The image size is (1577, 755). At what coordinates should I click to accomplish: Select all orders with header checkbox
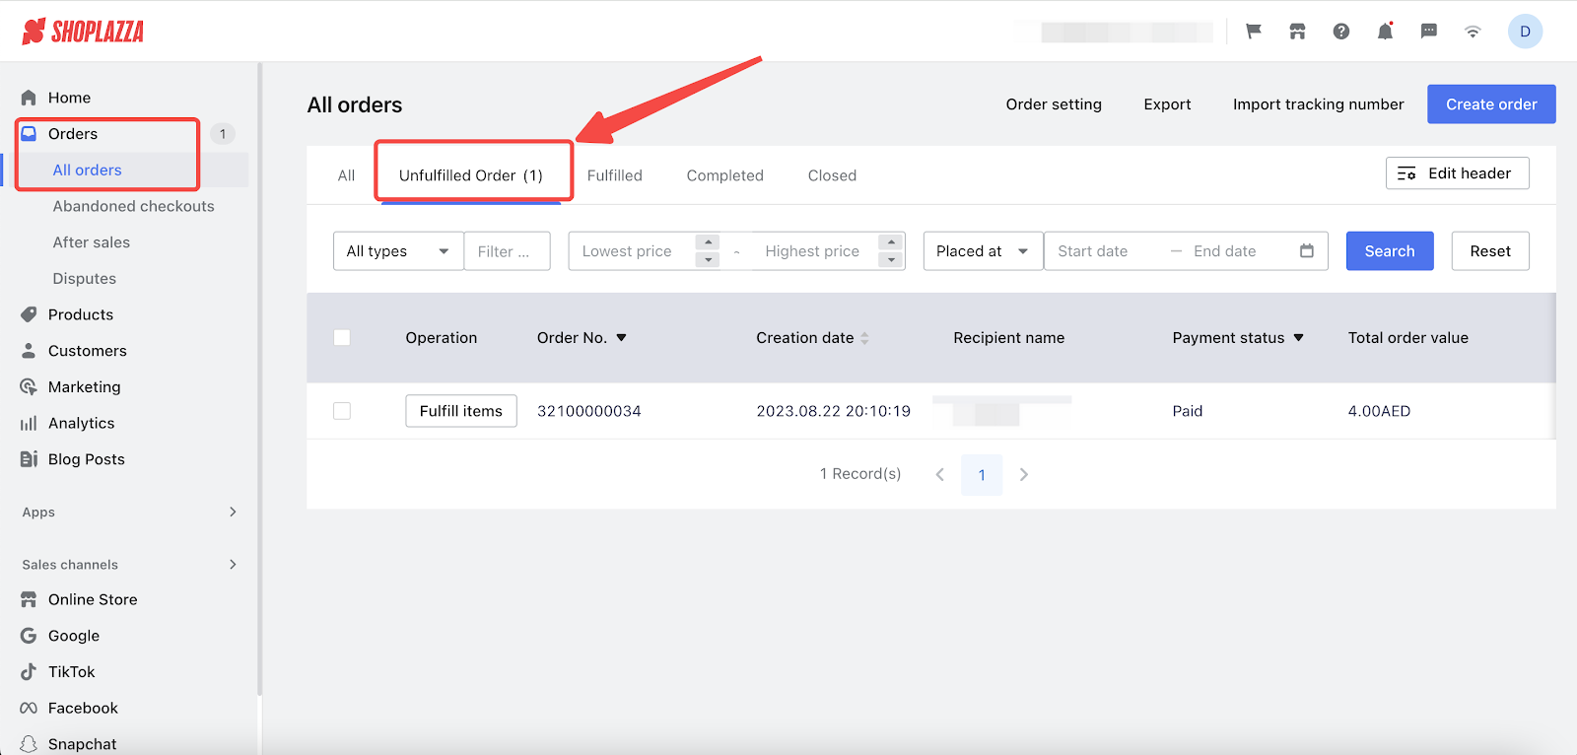pyautogui.click(x=342, y=338)
